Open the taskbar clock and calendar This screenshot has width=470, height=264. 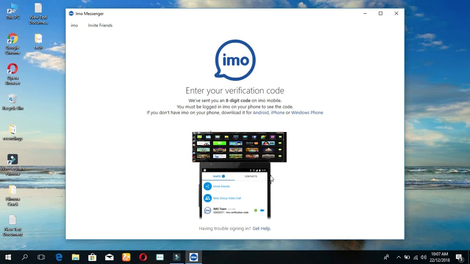(440, 257)
